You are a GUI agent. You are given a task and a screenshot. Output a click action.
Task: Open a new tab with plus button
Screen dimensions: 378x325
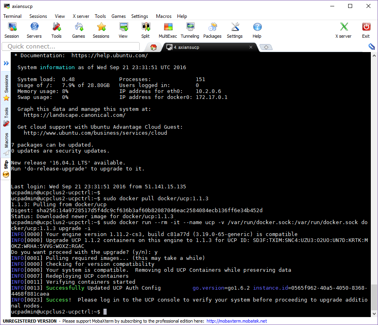point(266,47)
